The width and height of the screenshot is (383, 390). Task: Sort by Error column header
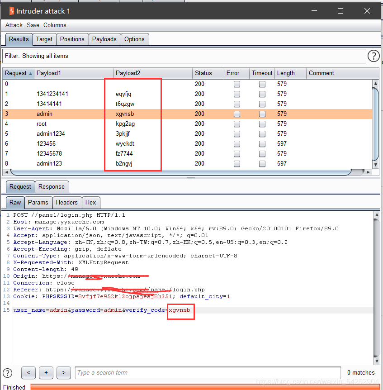pos(236,73)
